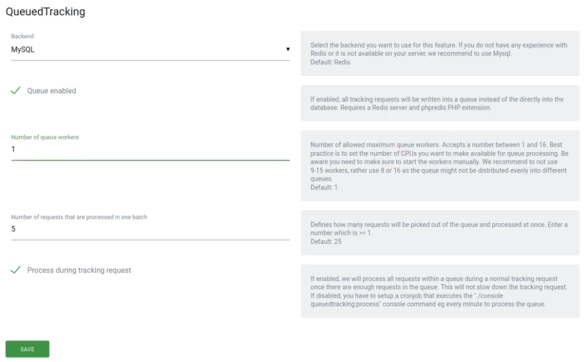The image size is (588, 362).
Task: Click the queue workers help description
Action: [439, 166]
